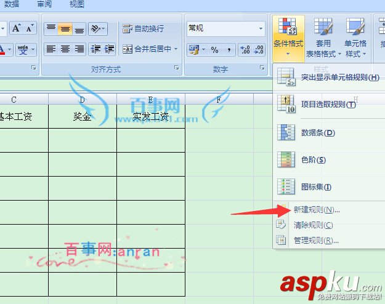Switch to the 数据 ribbon tab
The image size is (385, 304).
[x=11, y=4]
